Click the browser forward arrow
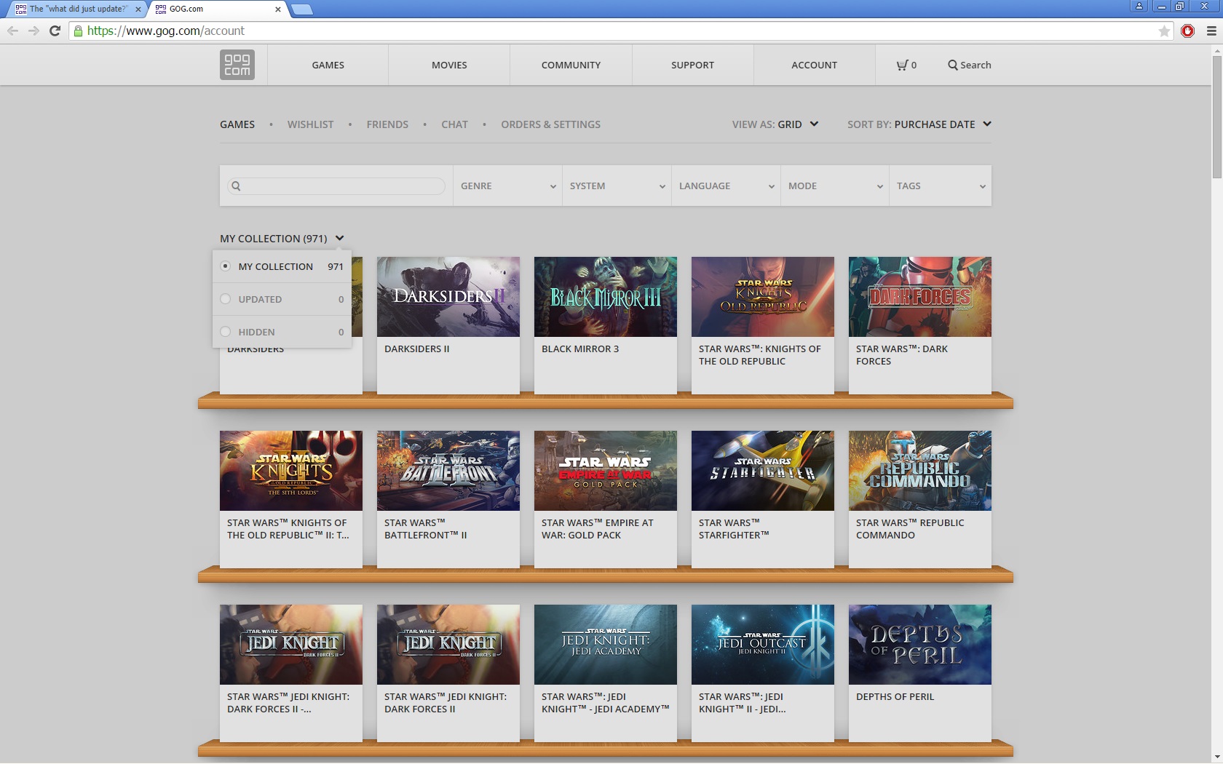This screenshot has width=1223, height=764. [x=33, y=31]
